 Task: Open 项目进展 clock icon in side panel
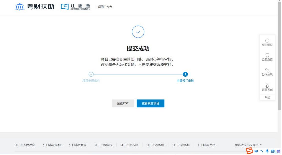(x=268, y=41)
